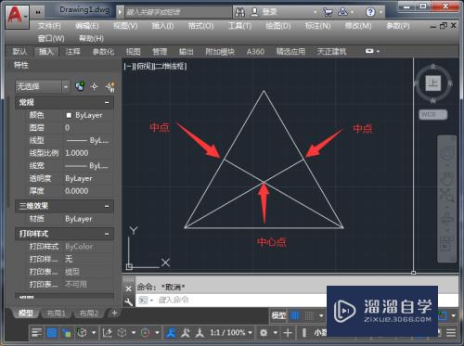Open the annotation scale 1:1 / 100% dropdown
464x346 pixels.
point(231,333)
